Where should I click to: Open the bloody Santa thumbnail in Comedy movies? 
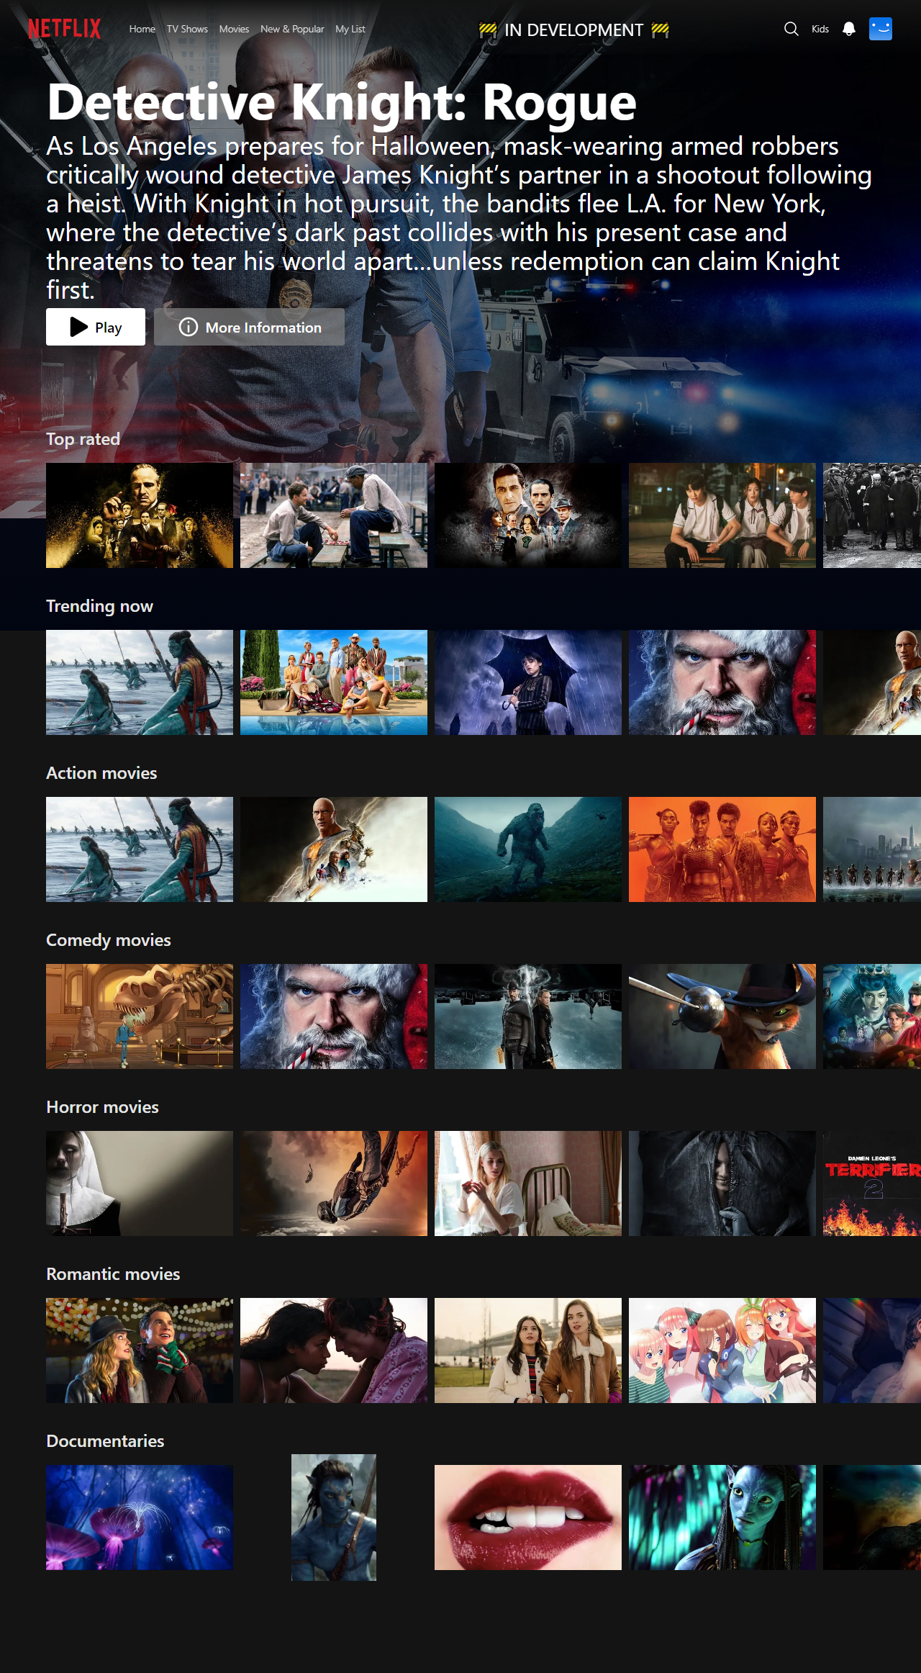point(334,1016)
